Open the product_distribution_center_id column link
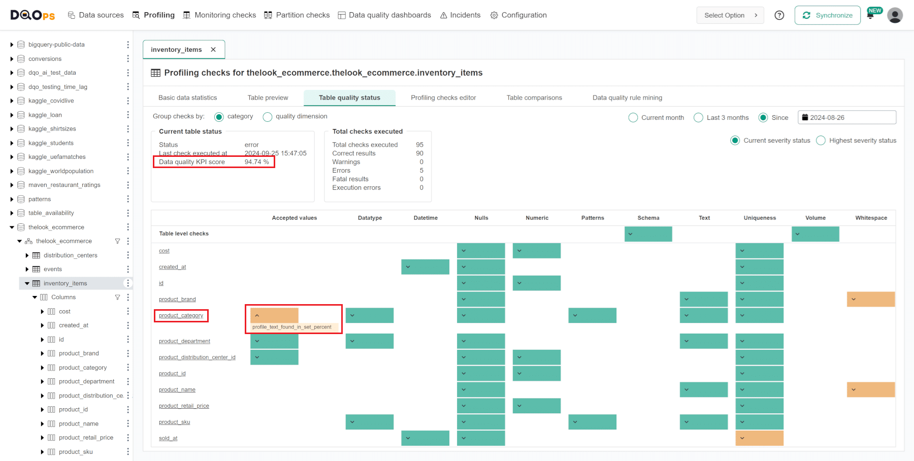 tap(197, 357)
